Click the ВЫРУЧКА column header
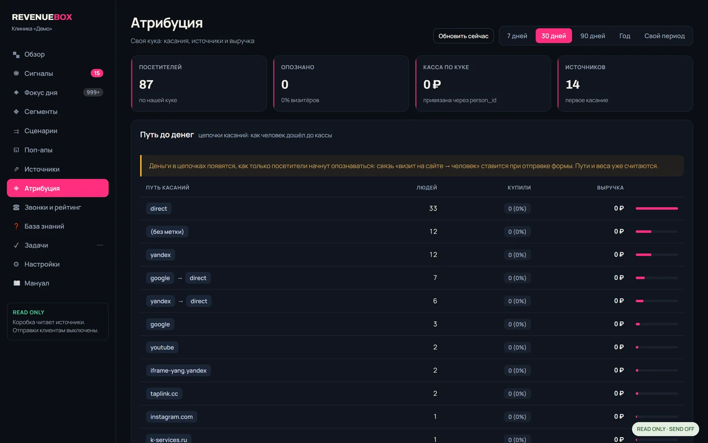708x443 pixels. [x=610, y=188]
